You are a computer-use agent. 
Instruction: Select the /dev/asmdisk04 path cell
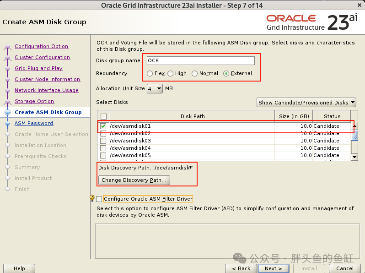[x=192, y=148]
